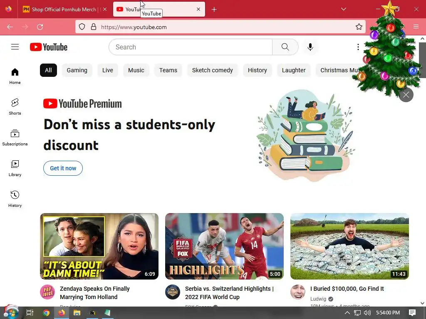The height and width of the screenshot is (319, 426).
Task: Open Task View on taskbar
Action: (30, 313)
